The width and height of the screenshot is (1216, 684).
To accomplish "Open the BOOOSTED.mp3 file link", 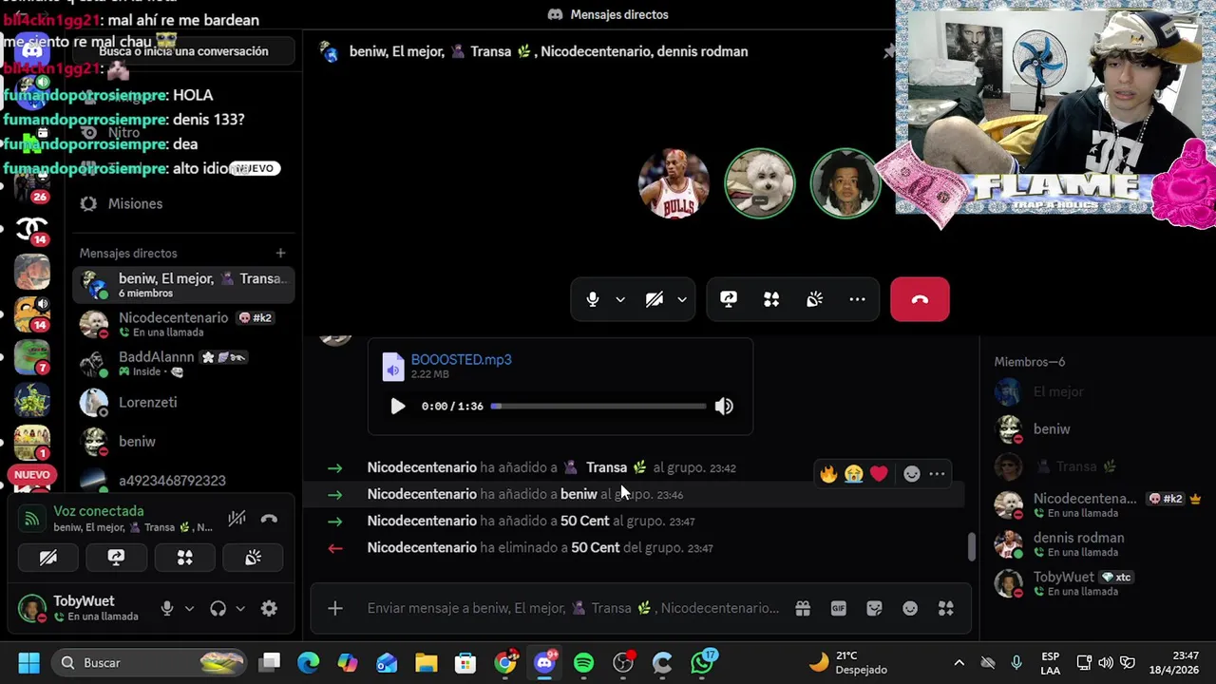I will pyautogui.click(x=461, y=359).
